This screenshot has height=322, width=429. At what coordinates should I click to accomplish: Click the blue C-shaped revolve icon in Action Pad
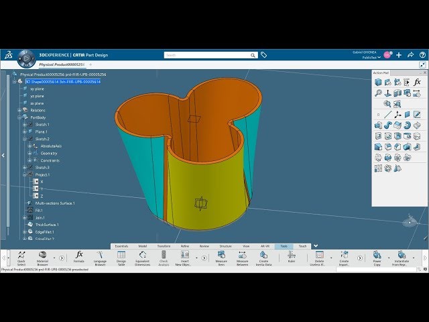pos(407,125)
